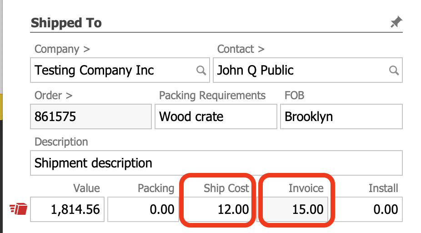
Task: Click the Packing Requirements label
Action: click(x=212, y=96)
